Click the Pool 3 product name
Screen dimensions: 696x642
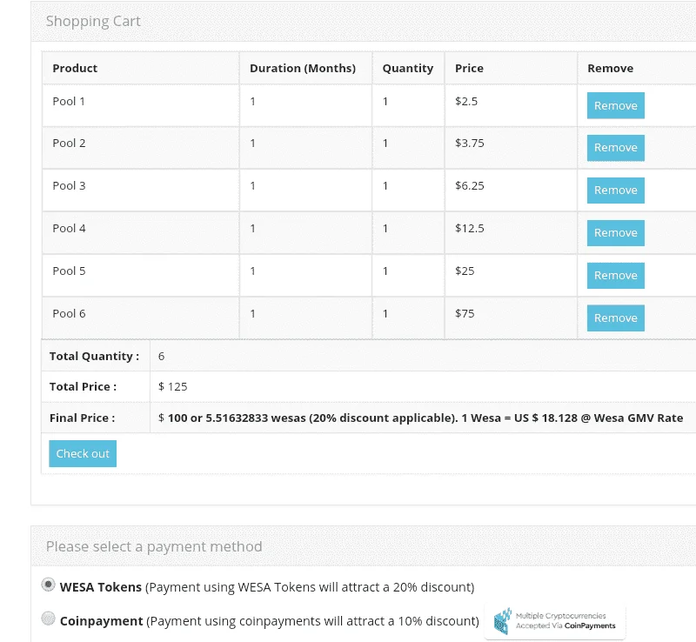point(69,186)
